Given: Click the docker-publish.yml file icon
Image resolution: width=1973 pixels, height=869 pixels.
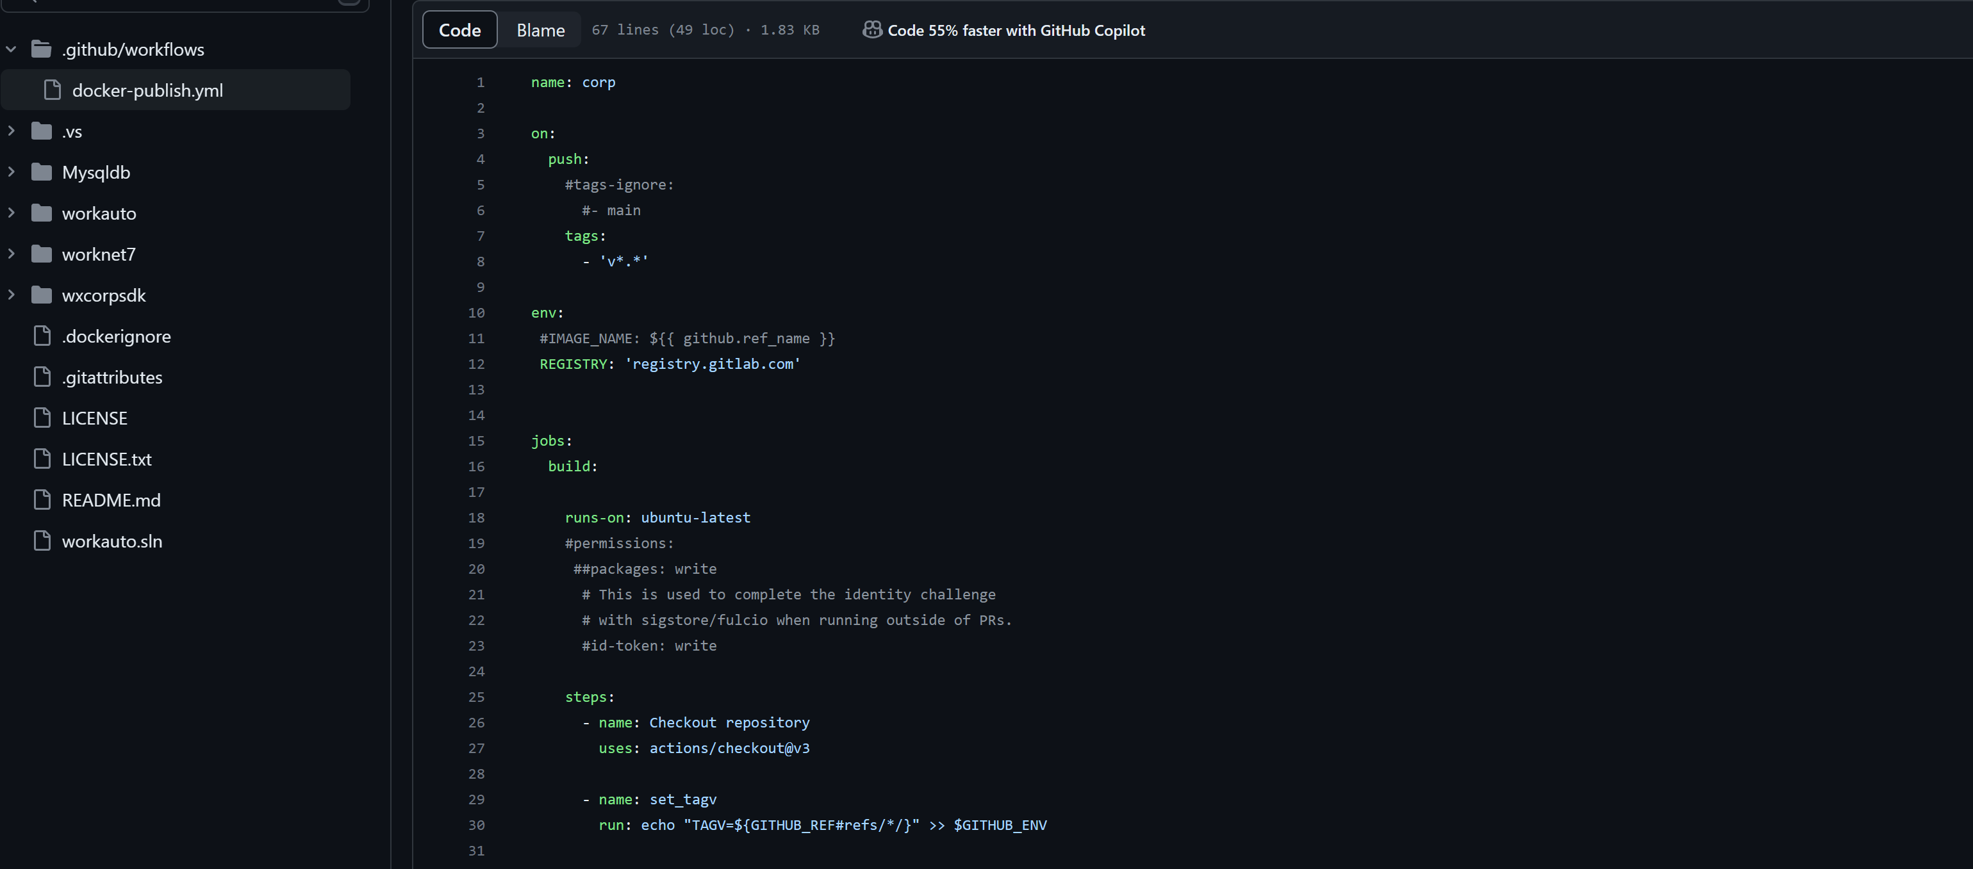Looking at the screenshot, I should pos(52,90).
